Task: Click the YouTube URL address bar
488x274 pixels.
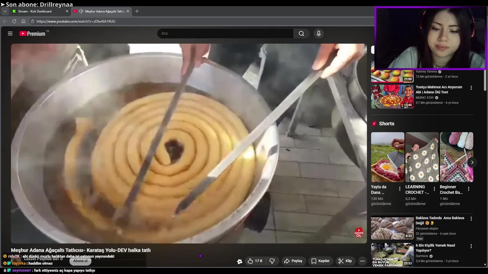Action: coord(202,21)
